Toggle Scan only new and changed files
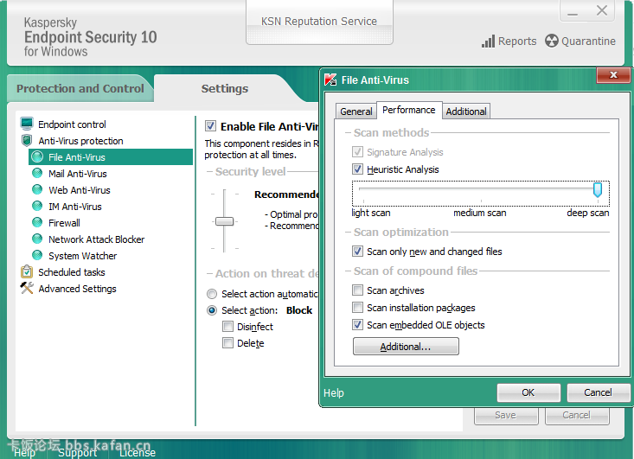 (357, 252)
